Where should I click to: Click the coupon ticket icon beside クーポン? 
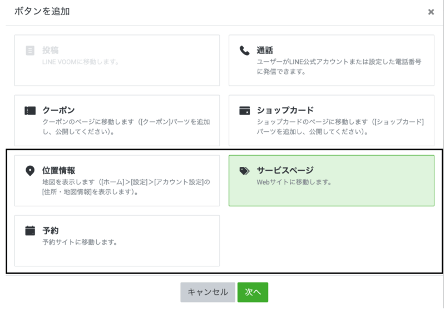point(30,111)
